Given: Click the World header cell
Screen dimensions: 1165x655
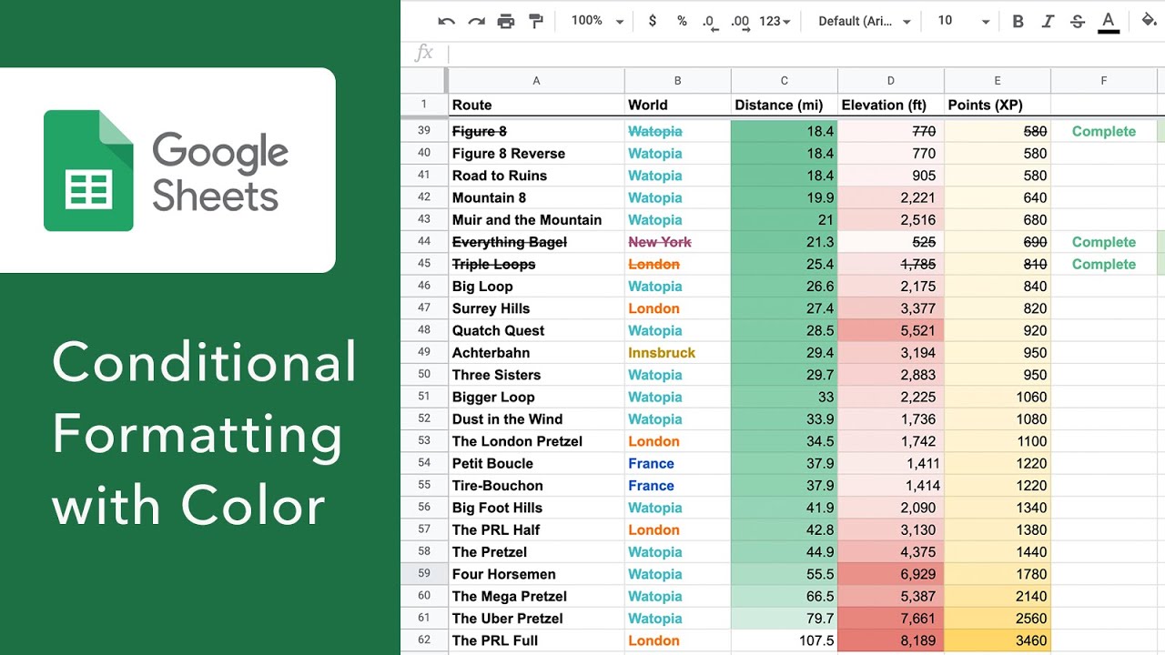Looking at the screenshot, I should click(678, 105).
